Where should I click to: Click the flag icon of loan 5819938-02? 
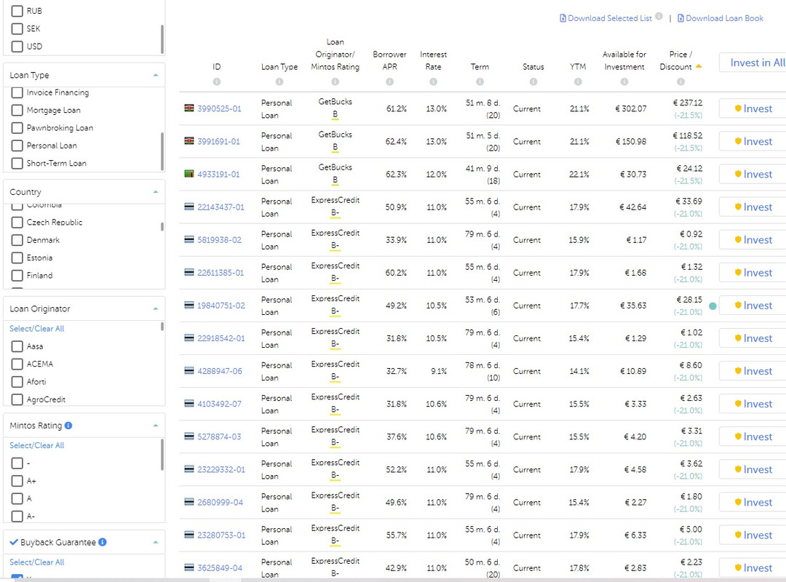pyautogui.click(x=189, y=239)
